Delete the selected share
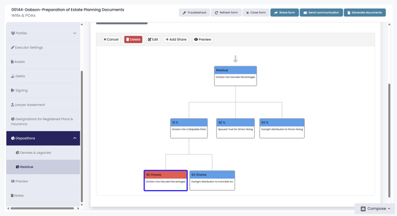The height and width of the screenshot is (216, 397). tap(133, 40)
